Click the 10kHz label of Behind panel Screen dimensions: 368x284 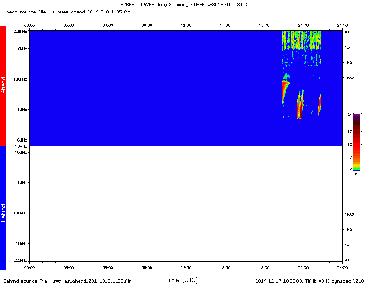pyautogui.click(x=21, y=244)
